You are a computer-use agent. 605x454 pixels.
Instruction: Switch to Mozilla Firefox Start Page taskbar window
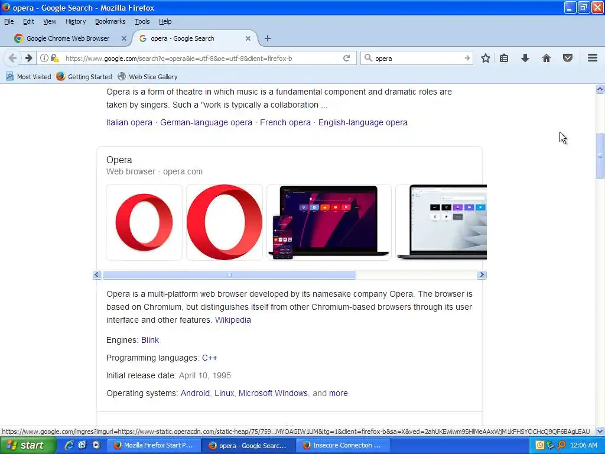click(x=153, y=445)
